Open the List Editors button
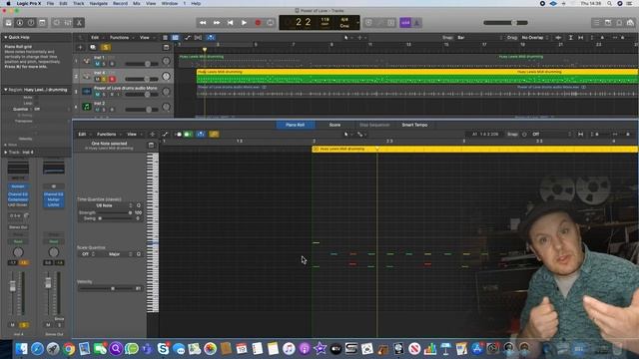 (x=597, y=23)
